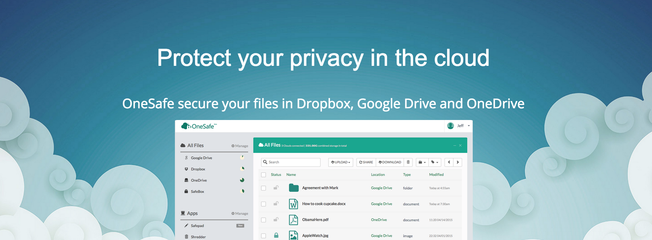The image size is (652, 240).
Task: Open the folder move dropdown
Action: click(x=422, y=162)
